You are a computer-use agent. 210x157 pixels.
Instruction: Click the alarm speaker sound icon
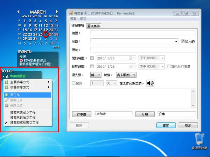click(150, 83)
